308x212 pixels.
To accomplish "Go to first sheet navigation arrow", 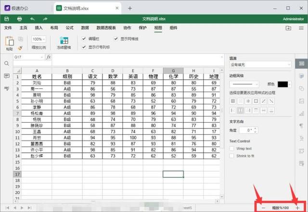I will (x=8, y=208).
